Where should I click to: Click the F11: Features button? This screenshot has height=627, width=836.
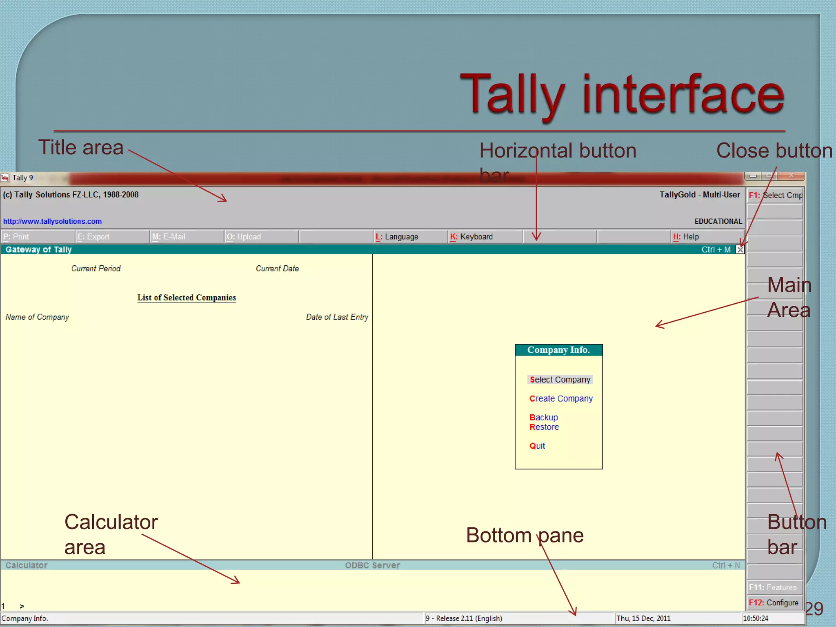point(775,587)
